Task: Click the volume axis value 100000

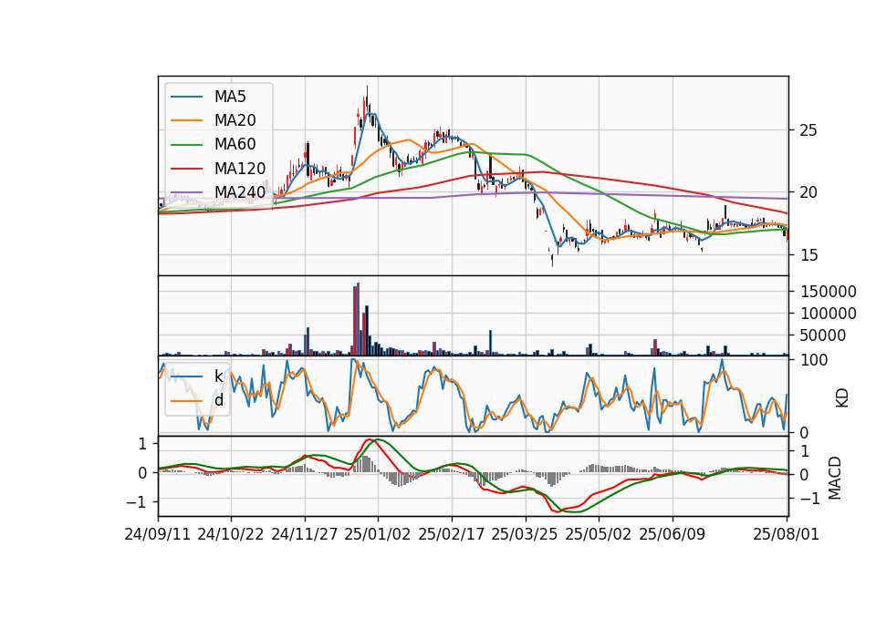Action: [x=829, y=314]
